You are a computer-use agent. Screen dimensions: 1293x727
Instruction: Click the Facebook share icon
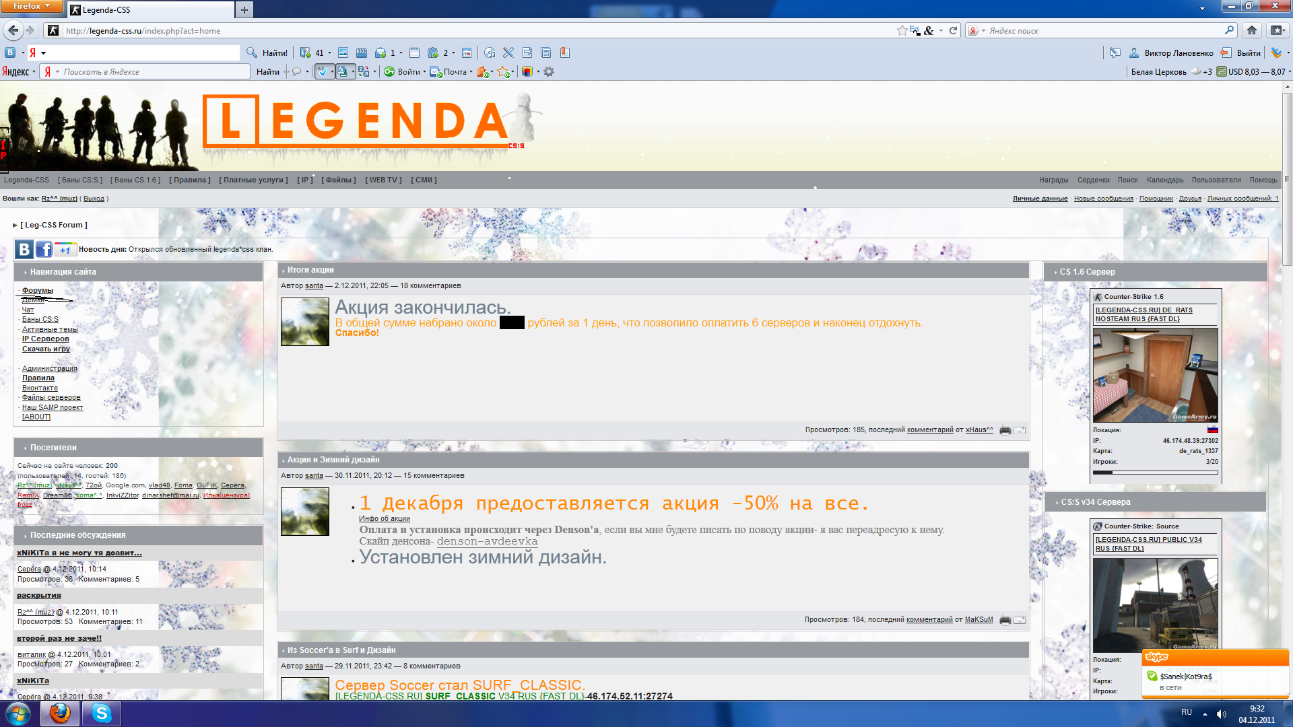click(44, 250)
